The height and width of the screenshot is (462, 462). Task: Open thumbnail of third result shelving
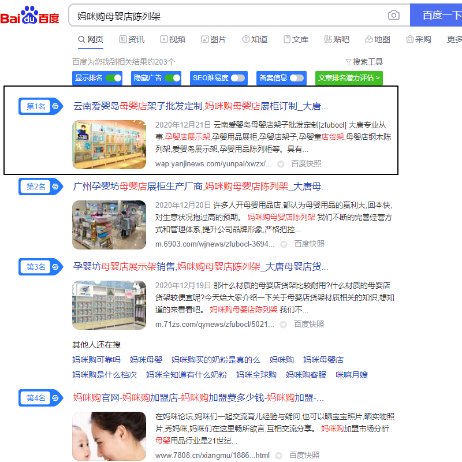tap(109, 305)
